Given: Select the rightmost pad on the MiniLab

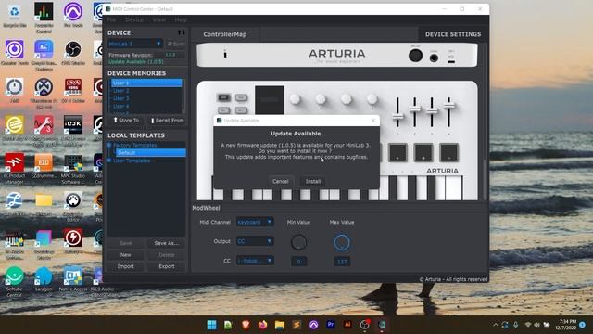Looking at the screenshot, I should (448, 152).
